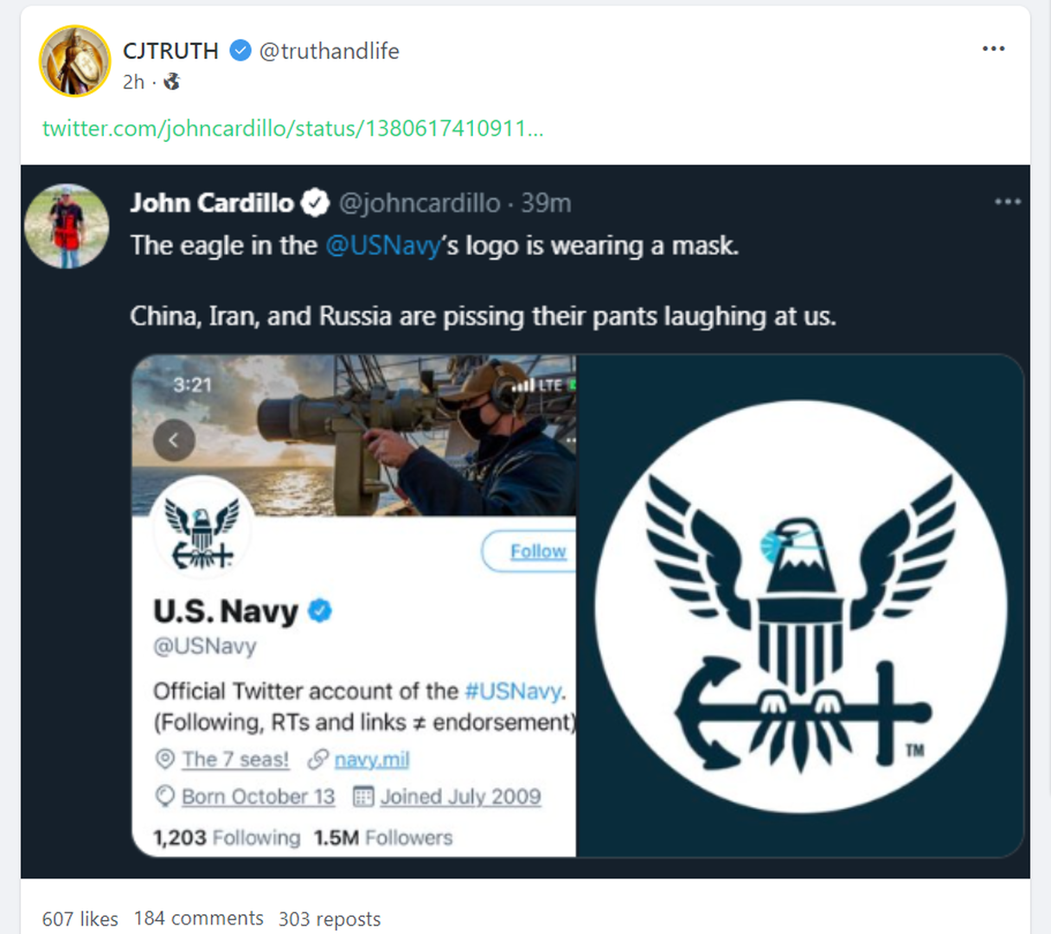1051x934 pixels.
Task: Enlarge the masked eagle logo image
Action: pos(800,606)
